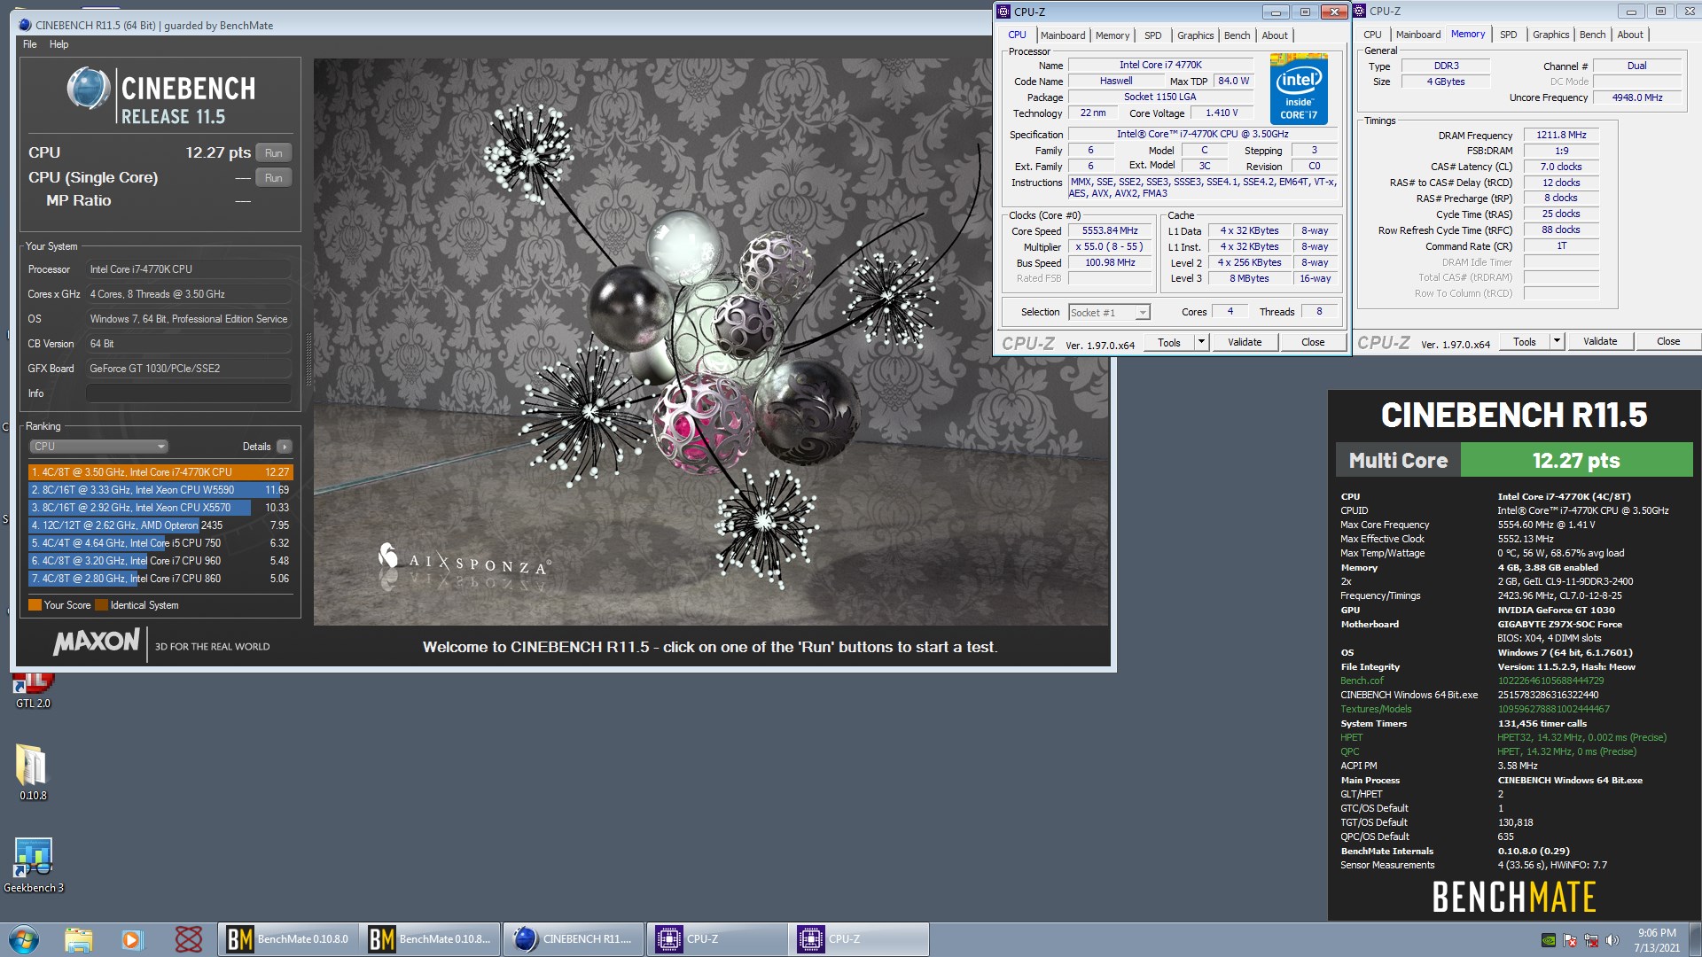1702x957 pixels.
Task: Click the Core Speed value 5553.84 MHz
Action: point(1109,231)
